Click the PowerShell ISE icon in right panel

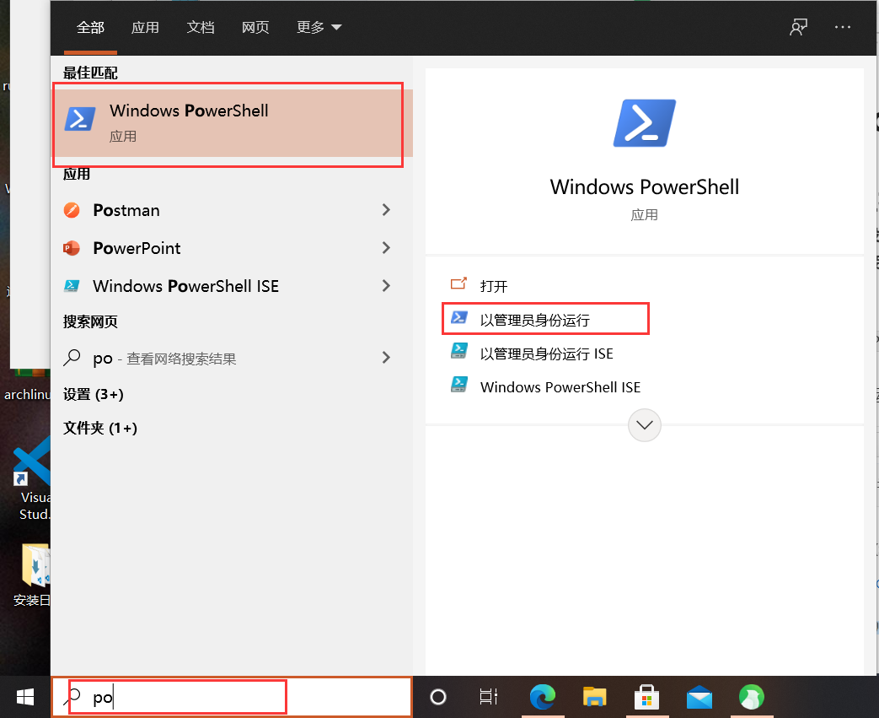point(459,385)
